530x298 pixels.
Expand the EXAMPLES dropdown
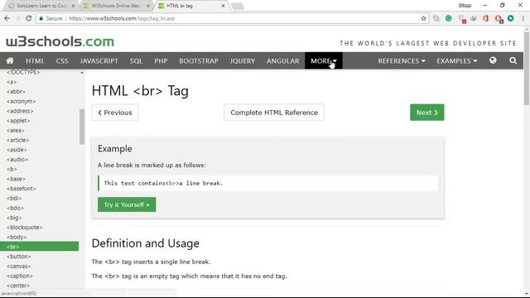click(x=456, y=60)
